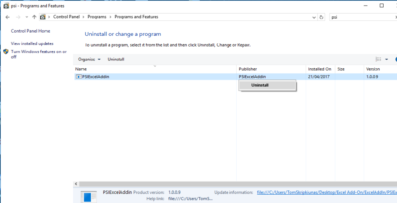Sort by Version column header
The height and width of the screenshot is (203, 397).
[x=380, y=69]
